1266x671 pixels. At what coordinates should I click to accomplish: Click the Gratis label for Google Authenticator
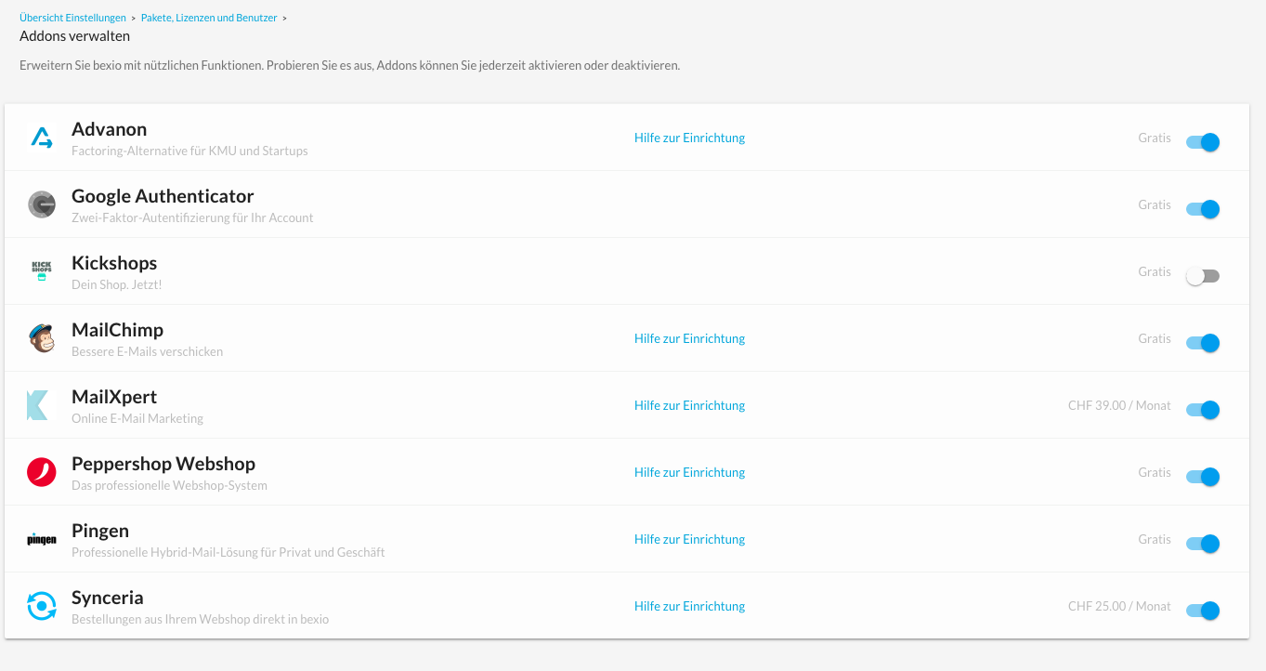point(1155,204)
